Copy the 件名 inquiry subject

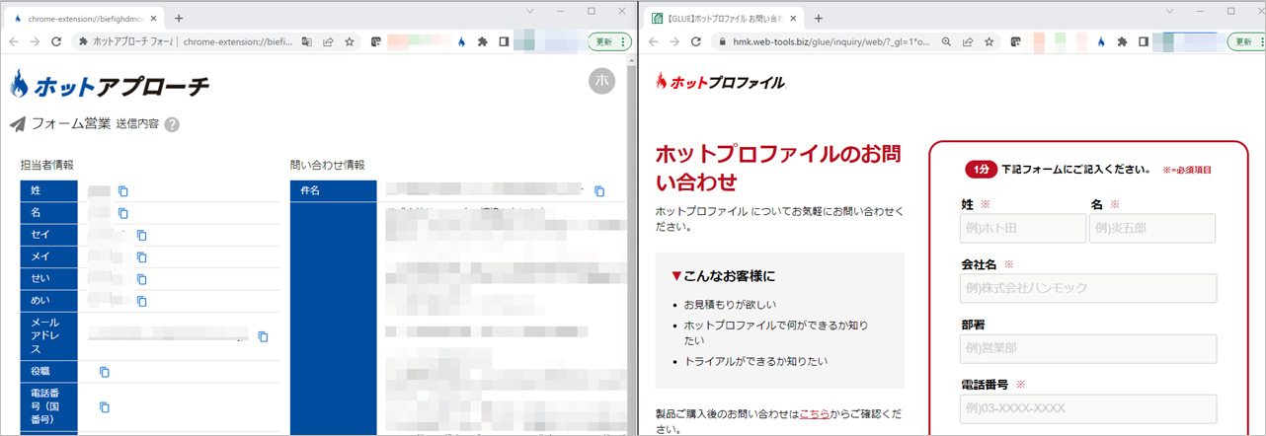click(599, 191)
